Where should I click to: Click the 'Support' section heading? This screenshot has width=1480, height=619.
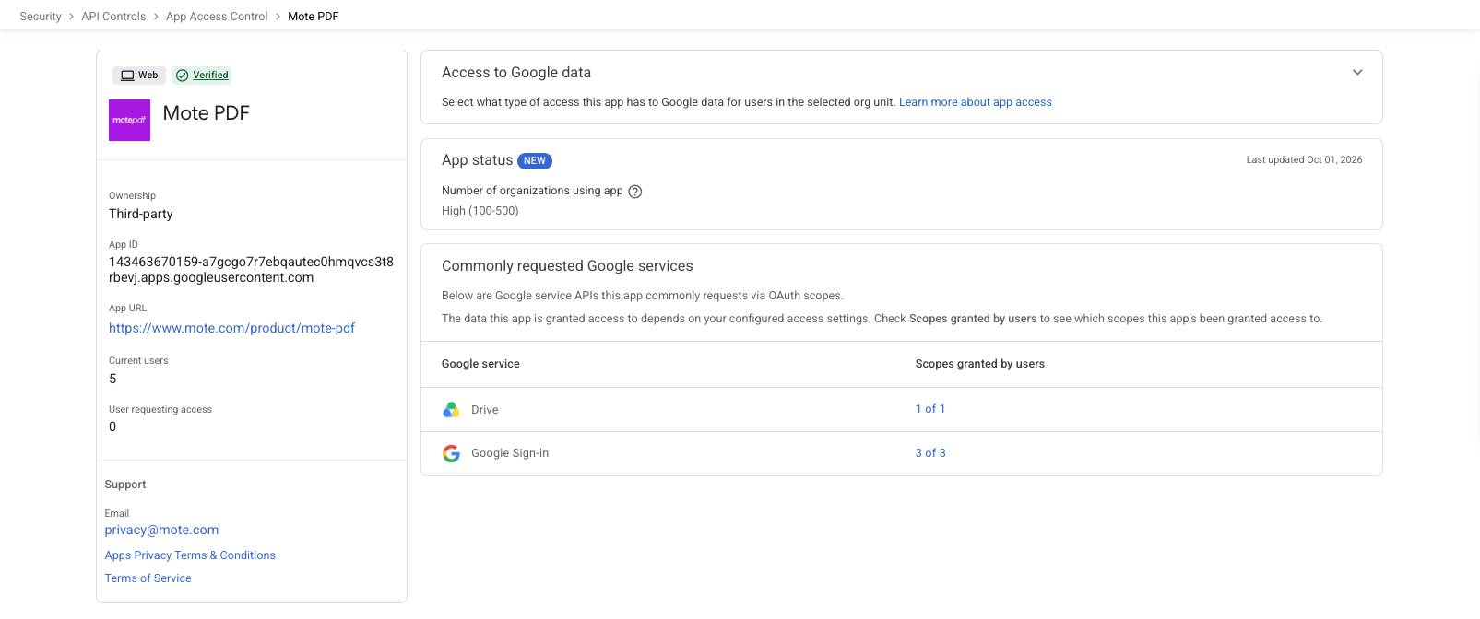tap(125, 485)
